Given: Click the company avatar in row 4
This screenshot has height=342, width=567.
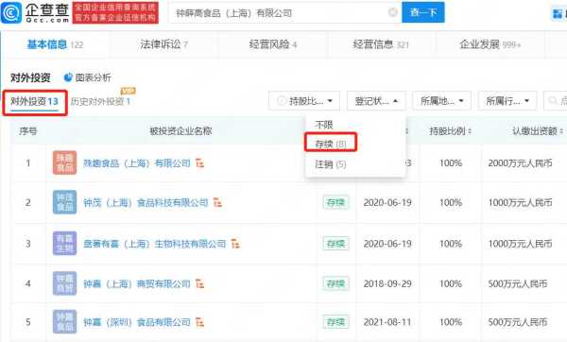Looking at the screenshot, I should coord(64,283).
